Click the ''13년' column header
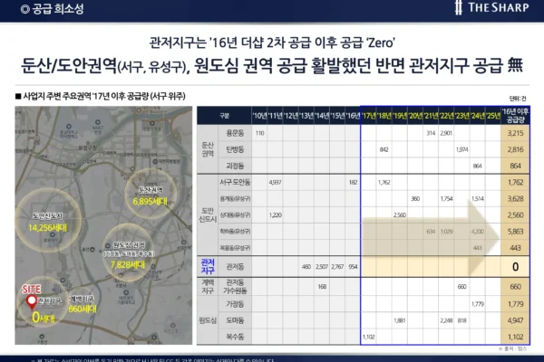This screenshot has height=362, width=544. click(x=306, y=116)
